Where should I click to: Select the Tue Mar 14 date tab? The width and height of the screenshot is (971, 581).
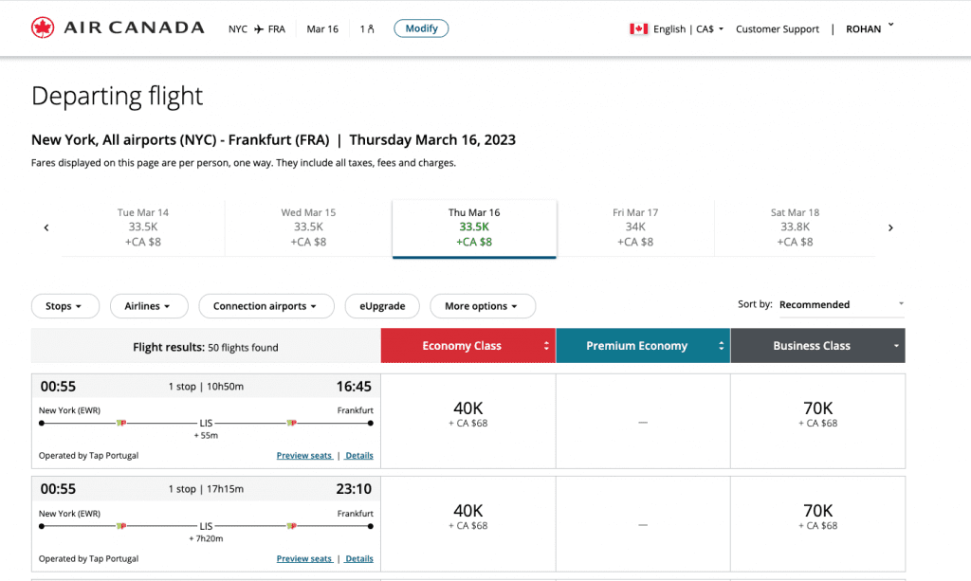pos(143,227)
